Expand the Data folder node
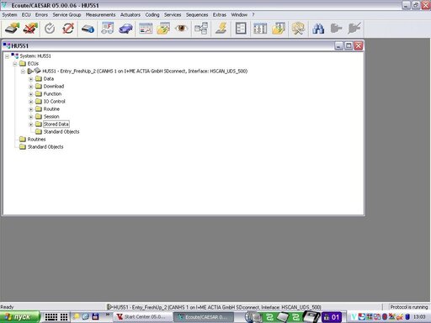This screenshot has width=431, height=323. [31, 79]
